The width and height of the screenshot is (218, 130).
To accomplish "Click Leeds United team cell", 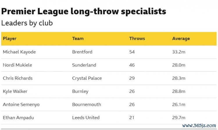I will coord(86,117).
